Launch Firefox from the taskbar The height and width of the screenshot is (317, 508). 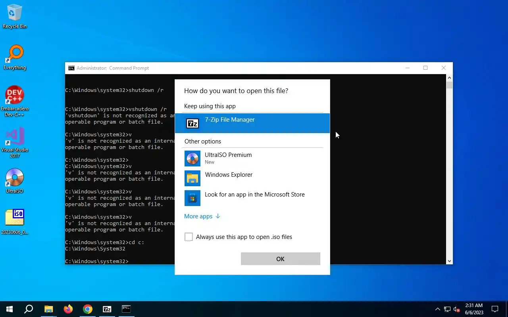click(68, 309)
